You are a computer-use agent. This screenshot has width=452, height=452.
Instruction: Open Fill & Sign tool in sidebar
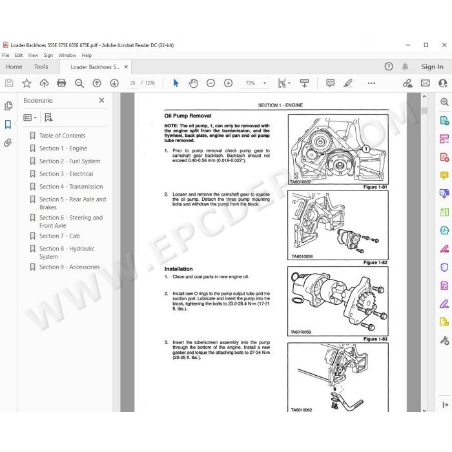[444, 304]
